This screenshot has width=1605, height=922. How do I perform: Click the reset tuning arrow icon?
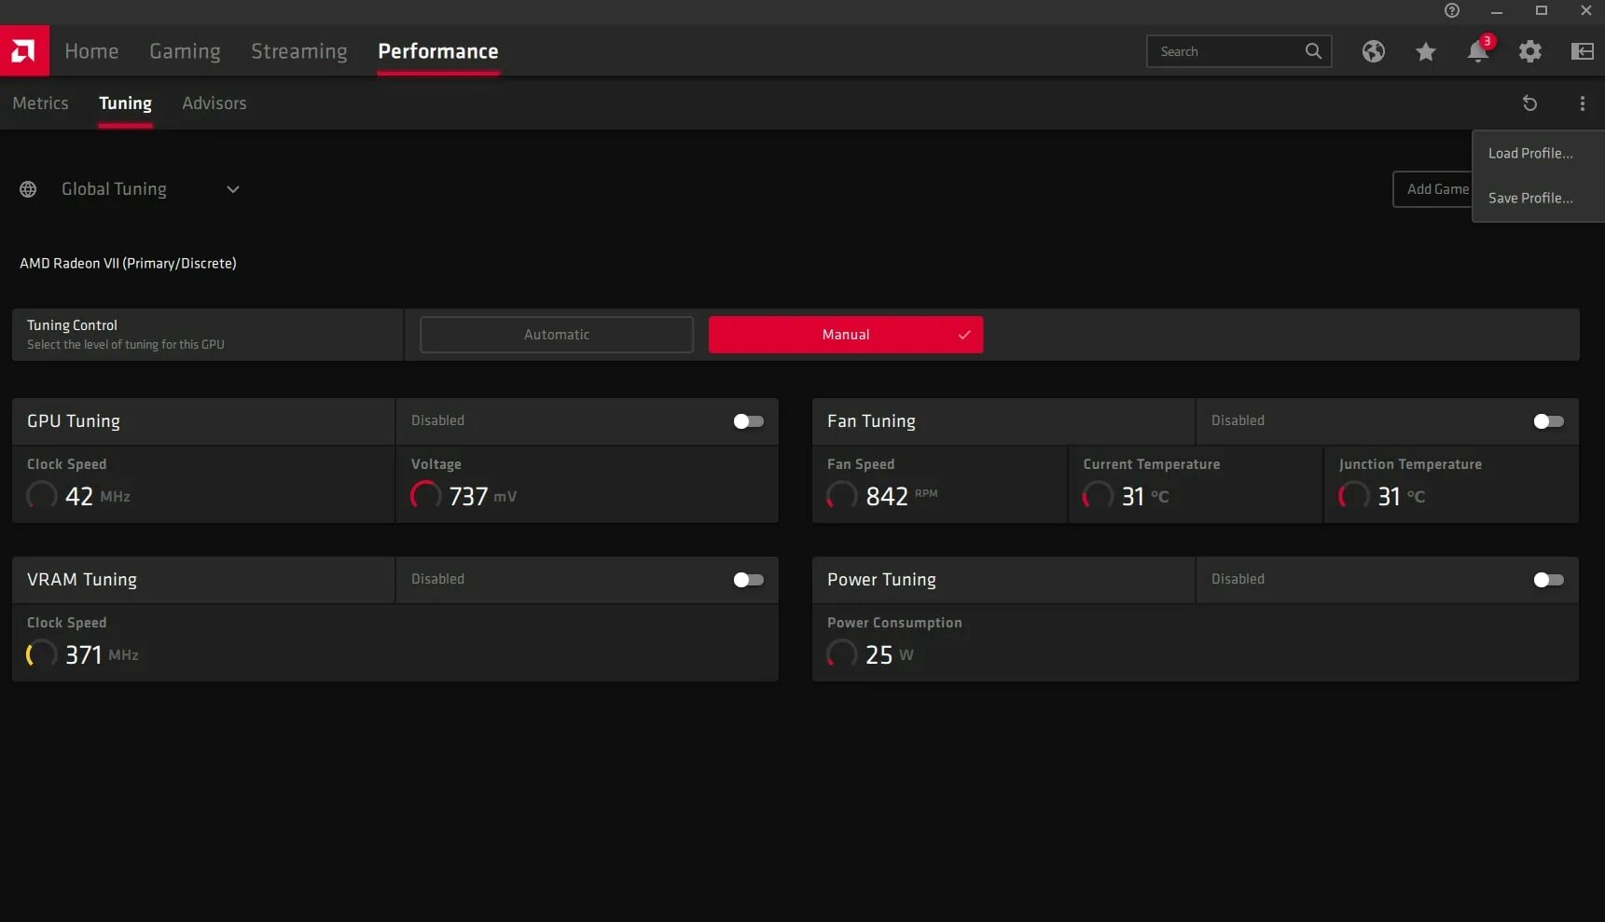tap(1530, 103)
